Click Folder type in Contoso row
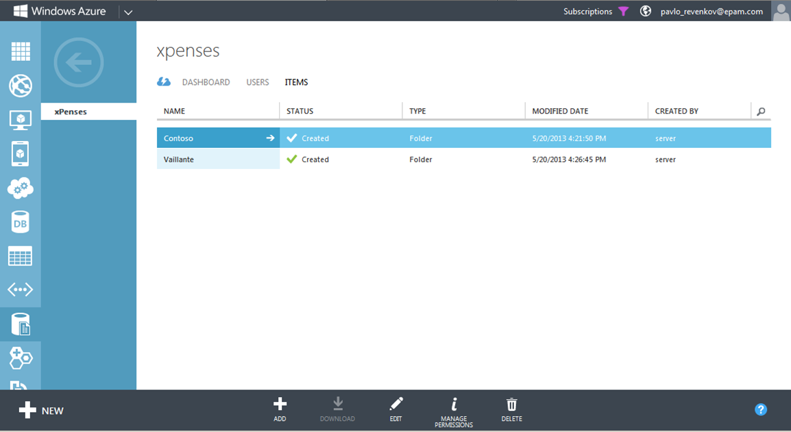 click(x=421, y=138)
